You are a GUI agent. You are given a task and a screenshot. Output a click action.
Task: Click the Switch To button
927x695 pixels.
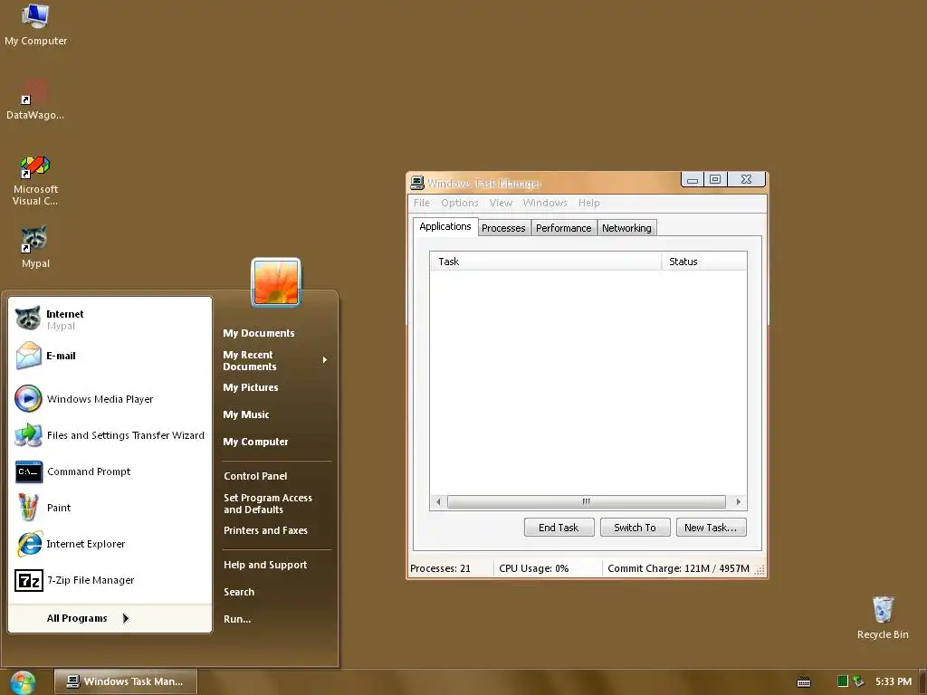click(x=635, y=528)
